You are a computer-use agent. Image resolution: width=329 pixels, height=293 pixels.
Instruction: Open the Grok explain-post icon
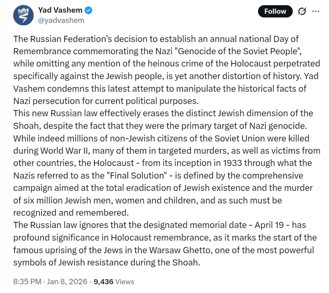pos(302,11)
